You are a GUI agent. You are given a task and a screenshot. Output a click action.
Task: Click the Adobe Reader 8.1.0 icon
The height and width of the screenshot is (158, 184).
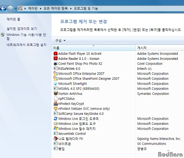[56, 58]
